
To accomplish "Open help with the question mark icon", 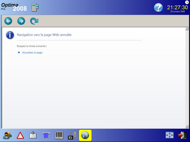I will 158,7.
